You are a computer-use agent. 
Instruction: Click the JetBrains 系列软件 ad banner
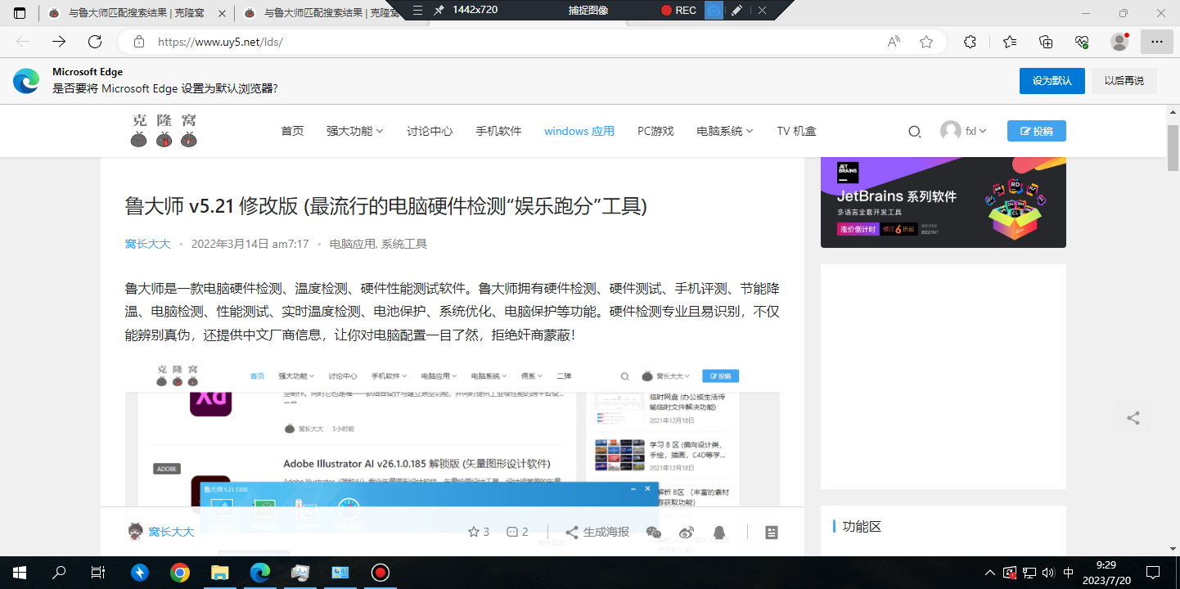tap(943, 202)
